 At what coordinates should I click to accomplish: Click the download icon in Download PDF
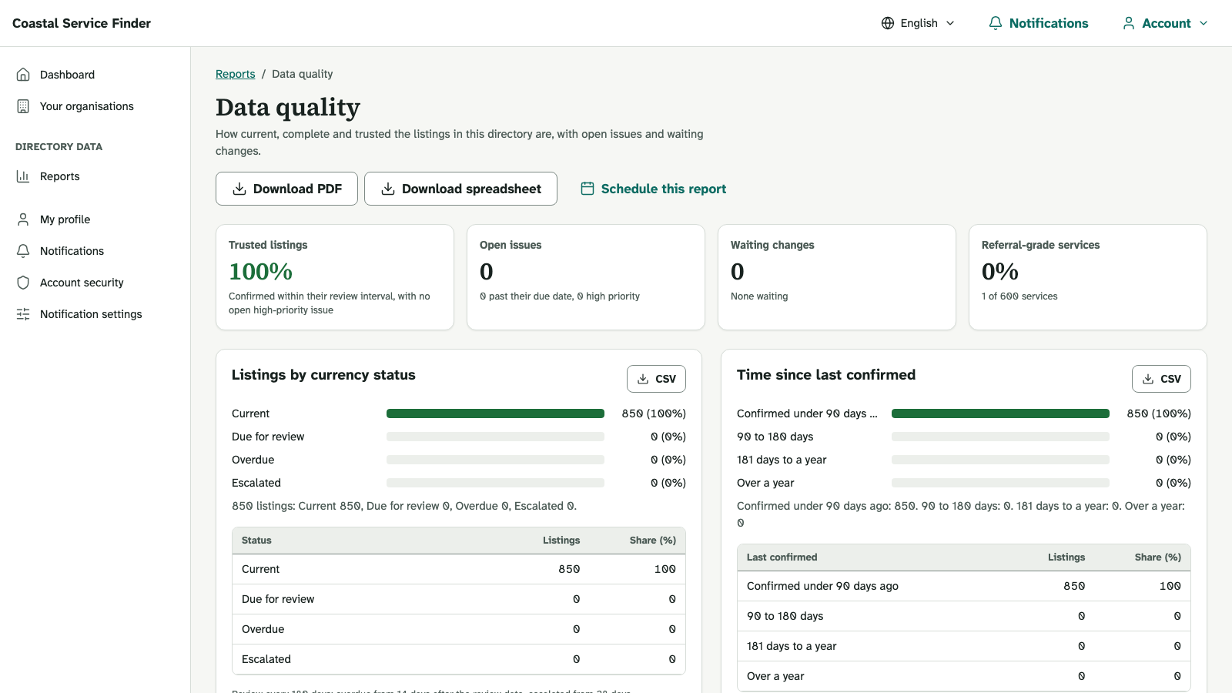click(x=239, y=189)
